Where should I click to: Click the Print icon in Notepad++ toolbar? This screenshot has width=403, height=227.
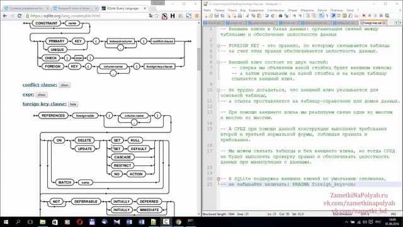[x=239, y=16]
